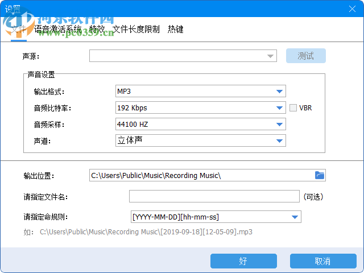Switch to the 文件 tab
This screenshot has width=364, height=273.
tap(19, 30)
